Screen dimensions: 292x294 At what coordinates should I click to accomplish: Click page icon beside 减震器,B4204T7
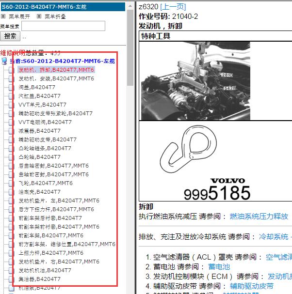(x=11, y=131)
